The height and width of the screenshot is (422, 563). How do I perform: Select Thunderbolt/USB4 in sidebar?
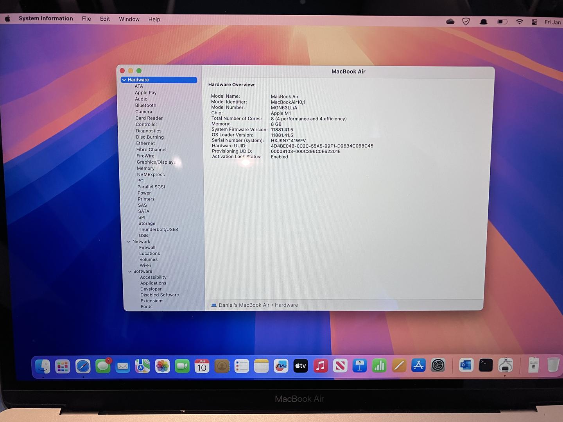click(x=158, y=229)
